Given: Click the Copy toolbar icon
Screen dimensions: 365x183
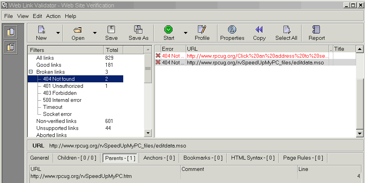Looking at the screenshot, I should (x=259, y=30).
